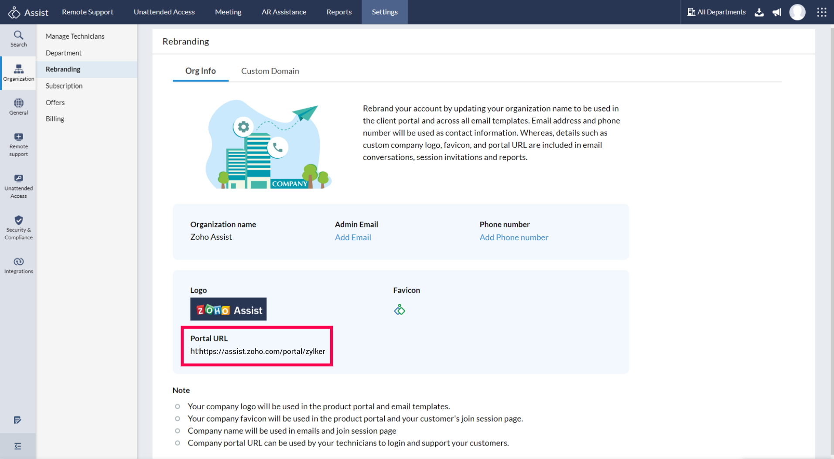Select Offers in settings list
The height and width of the screenshot is (459, 834).
click(x=55, y=102)
